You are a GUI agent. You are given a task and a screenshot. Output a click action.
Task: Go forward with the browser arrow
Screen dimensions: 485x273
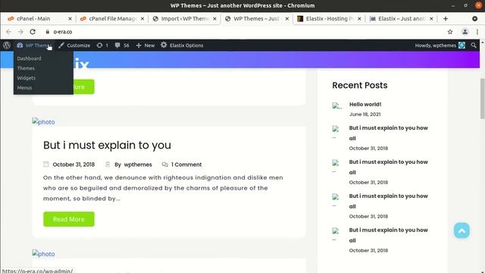coord(20,32)
